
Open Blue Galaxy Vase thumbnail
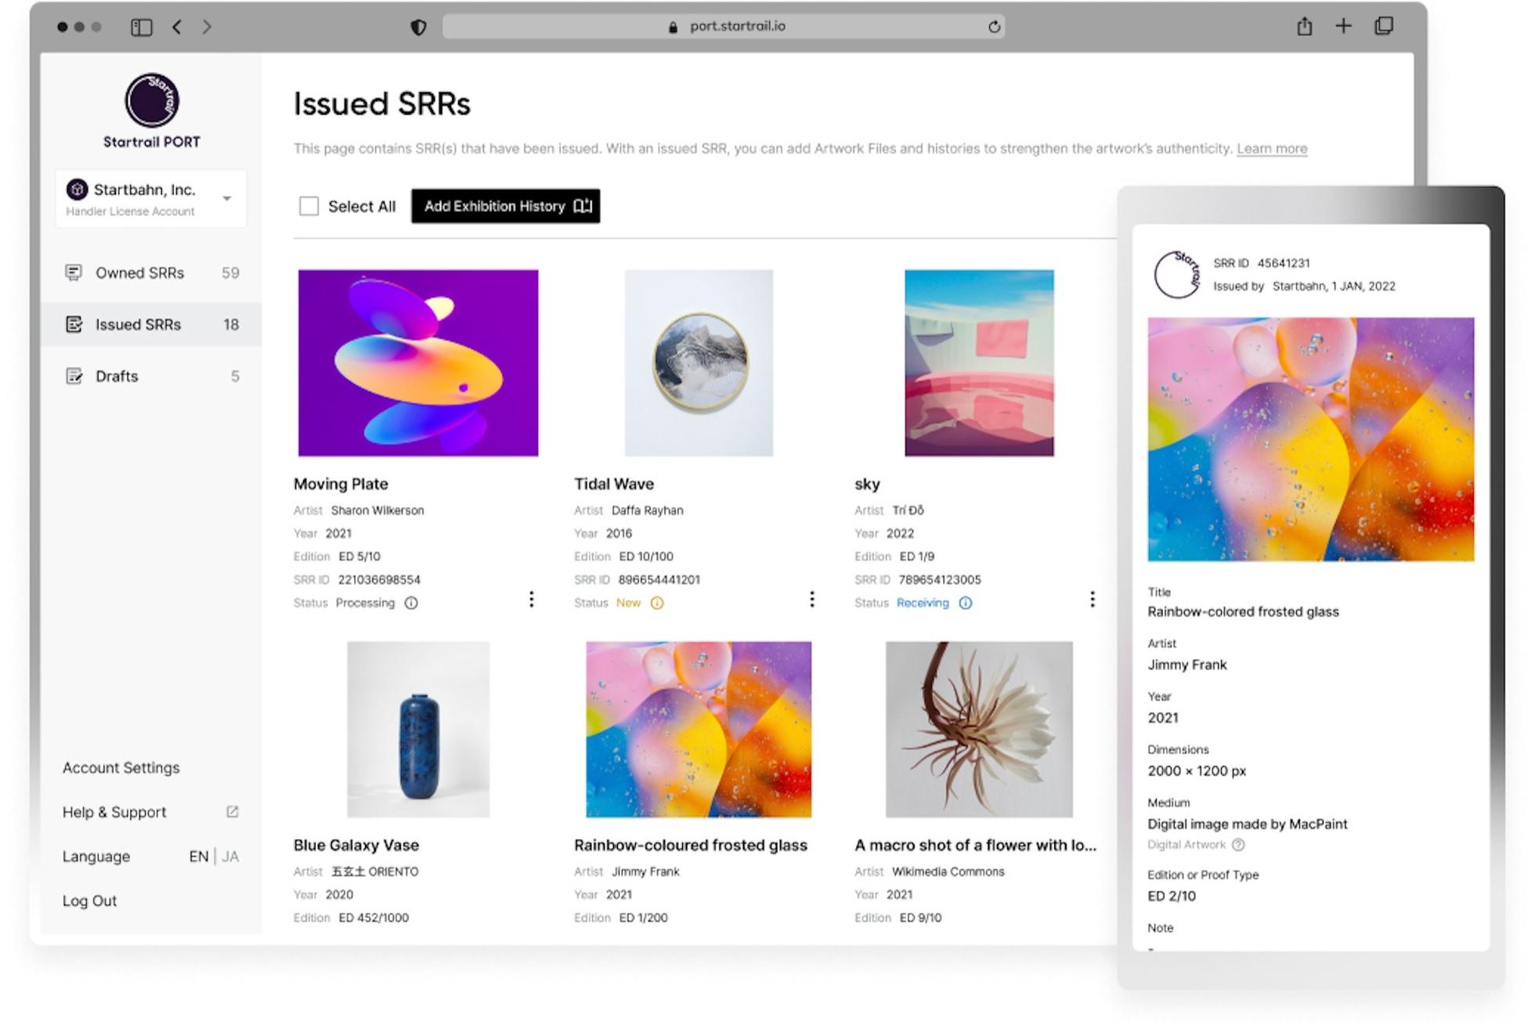tap(418, 729)
